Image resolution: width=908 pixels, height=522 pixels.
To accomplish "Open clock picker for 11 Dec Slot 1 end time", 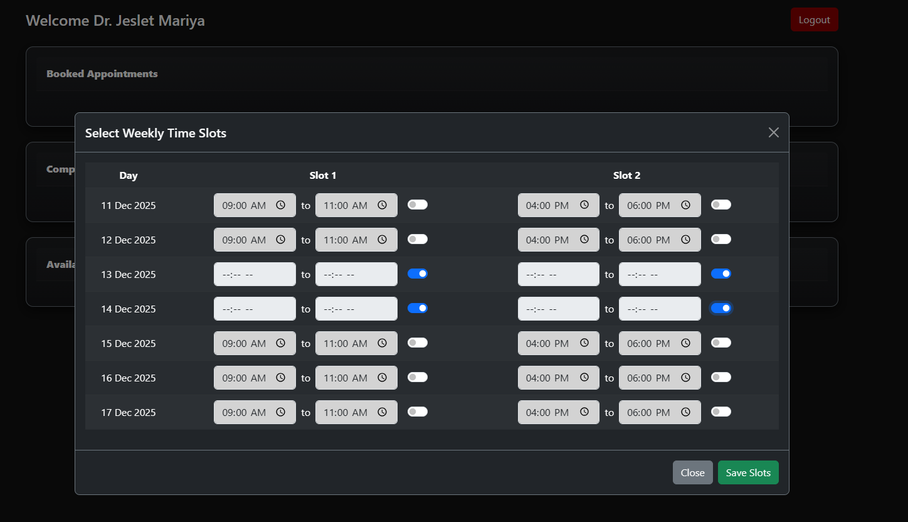I will pyautogui.click(x=383, y=205).
